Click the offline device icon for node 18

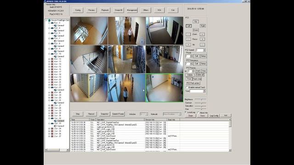[x=52, y=74]
